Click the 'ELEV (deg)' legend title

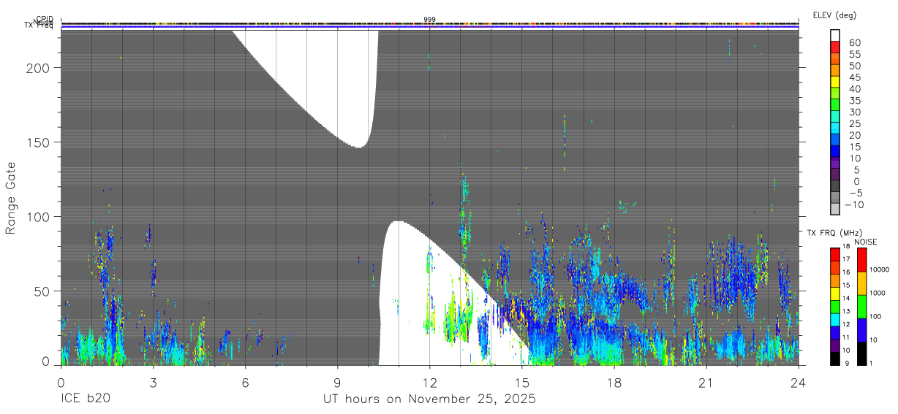pos(834,15)
